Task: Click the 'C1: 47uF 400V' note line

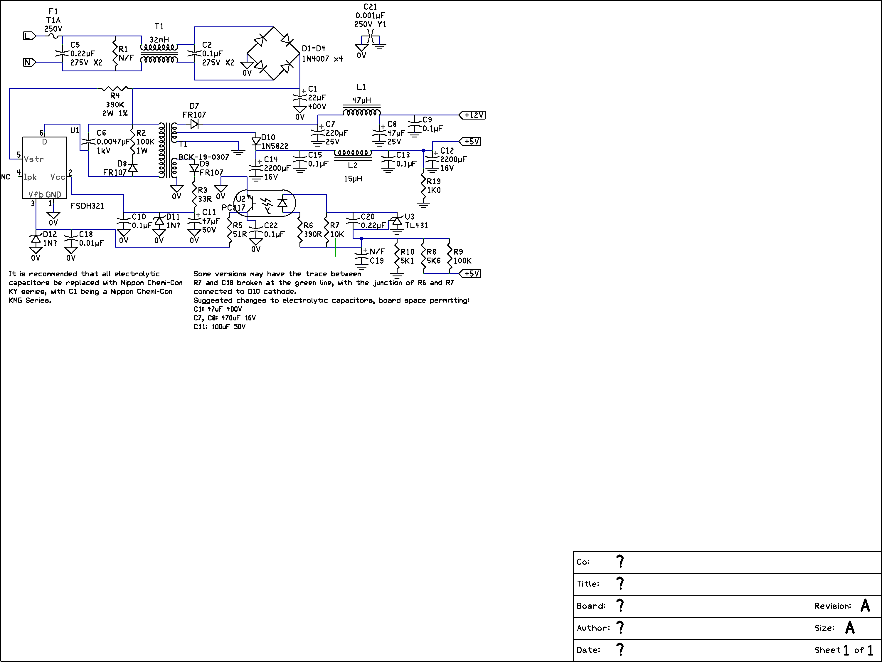Action: tap(218, 309)
